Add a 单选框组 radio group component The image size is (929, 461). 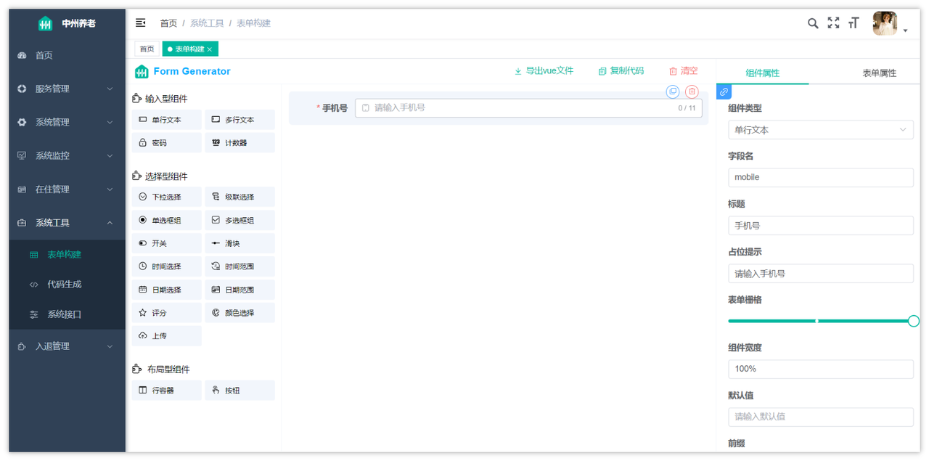(x=167, y=220)
